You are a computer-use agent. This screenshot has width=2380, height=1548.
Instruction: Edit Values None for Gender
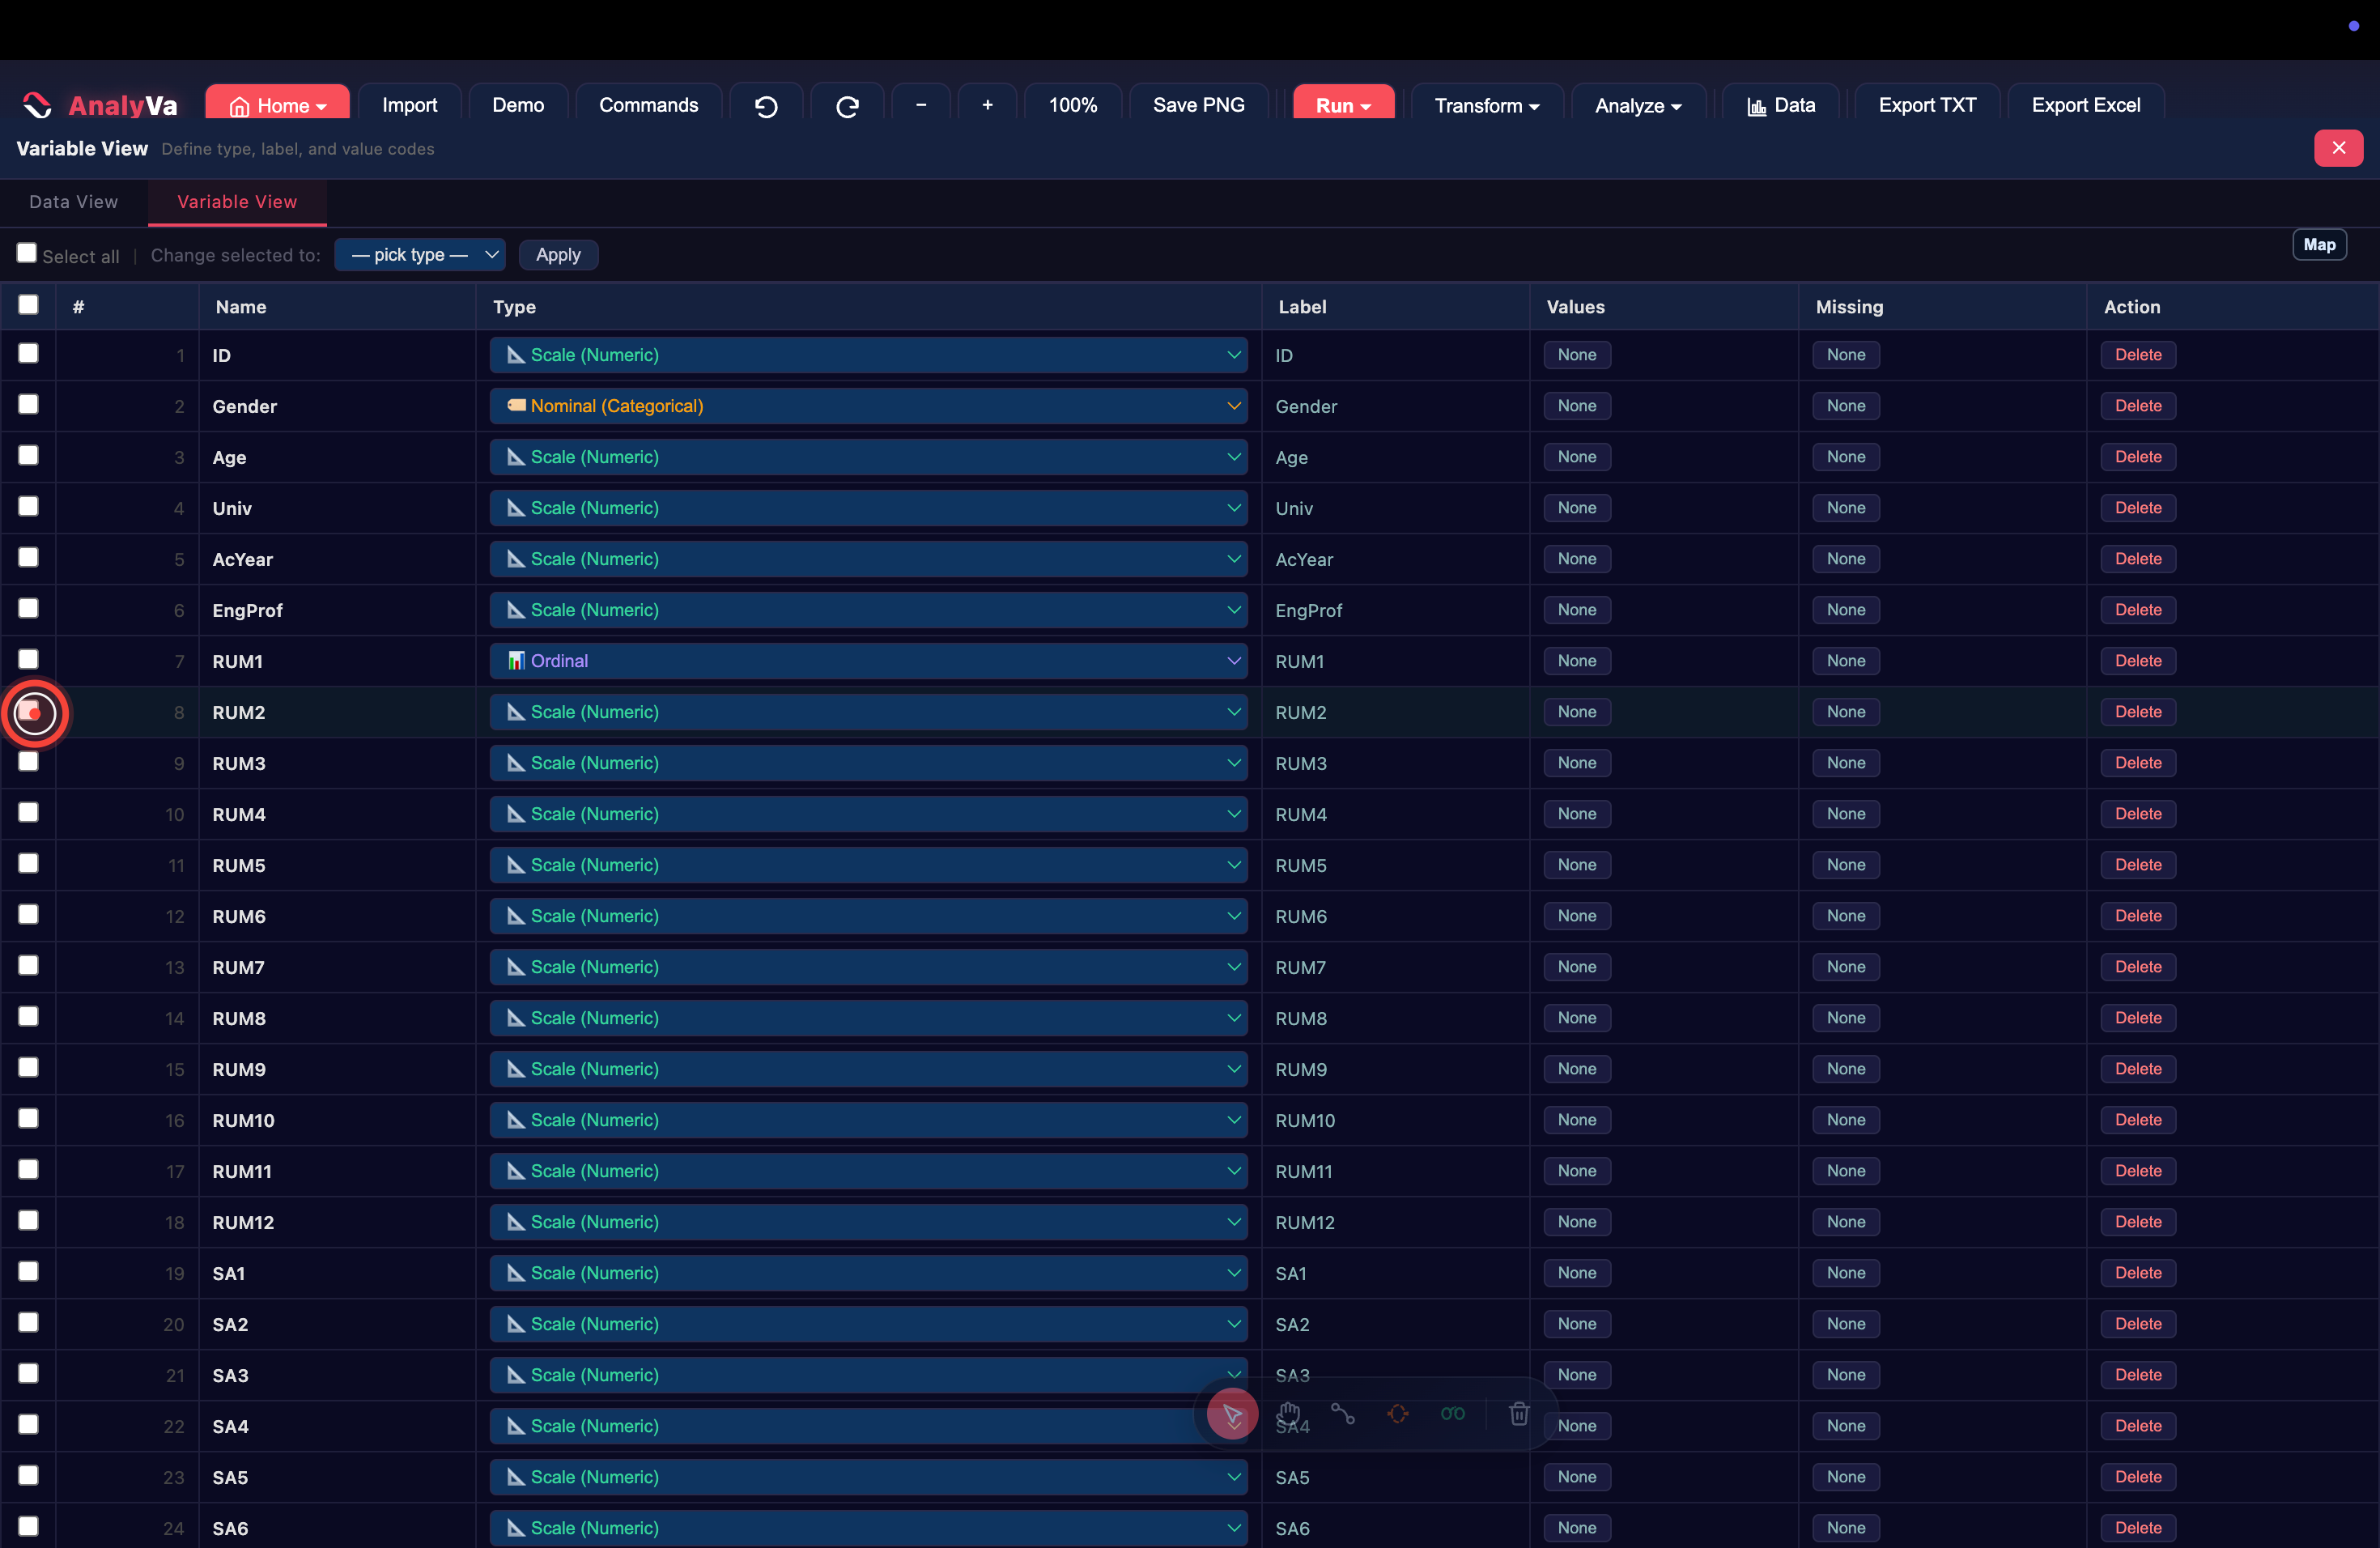1577,406
